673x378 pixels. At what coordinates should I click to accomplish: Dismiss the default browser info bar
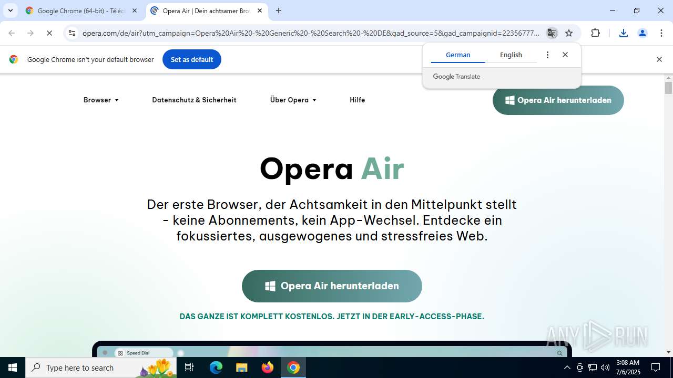(659, 59)
